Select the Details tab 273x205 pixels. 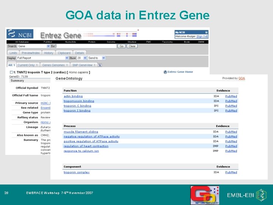80,53
